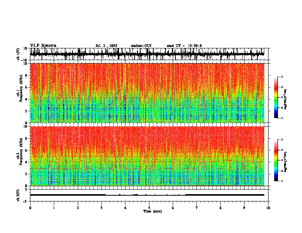Click the "-7" label on ch.2 color bar
Screen dimensions: 302x233
pos(281,181)
